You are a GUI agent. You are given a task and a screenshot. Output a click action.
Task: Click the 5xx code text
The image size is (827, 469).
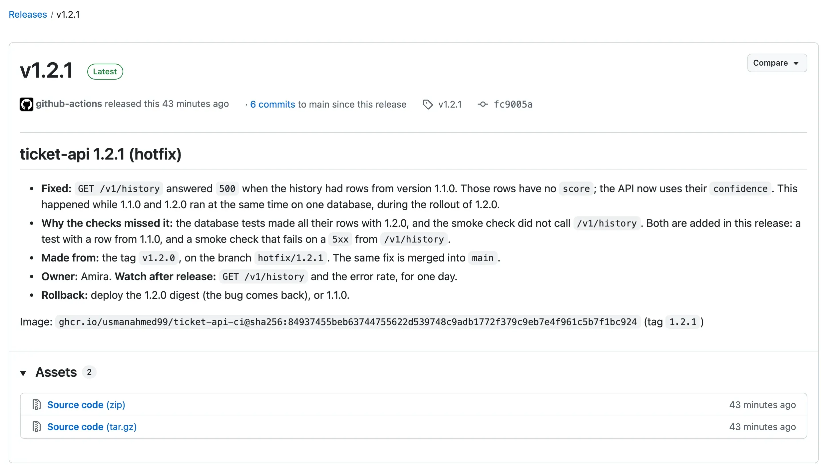click(x=340, y=239)
